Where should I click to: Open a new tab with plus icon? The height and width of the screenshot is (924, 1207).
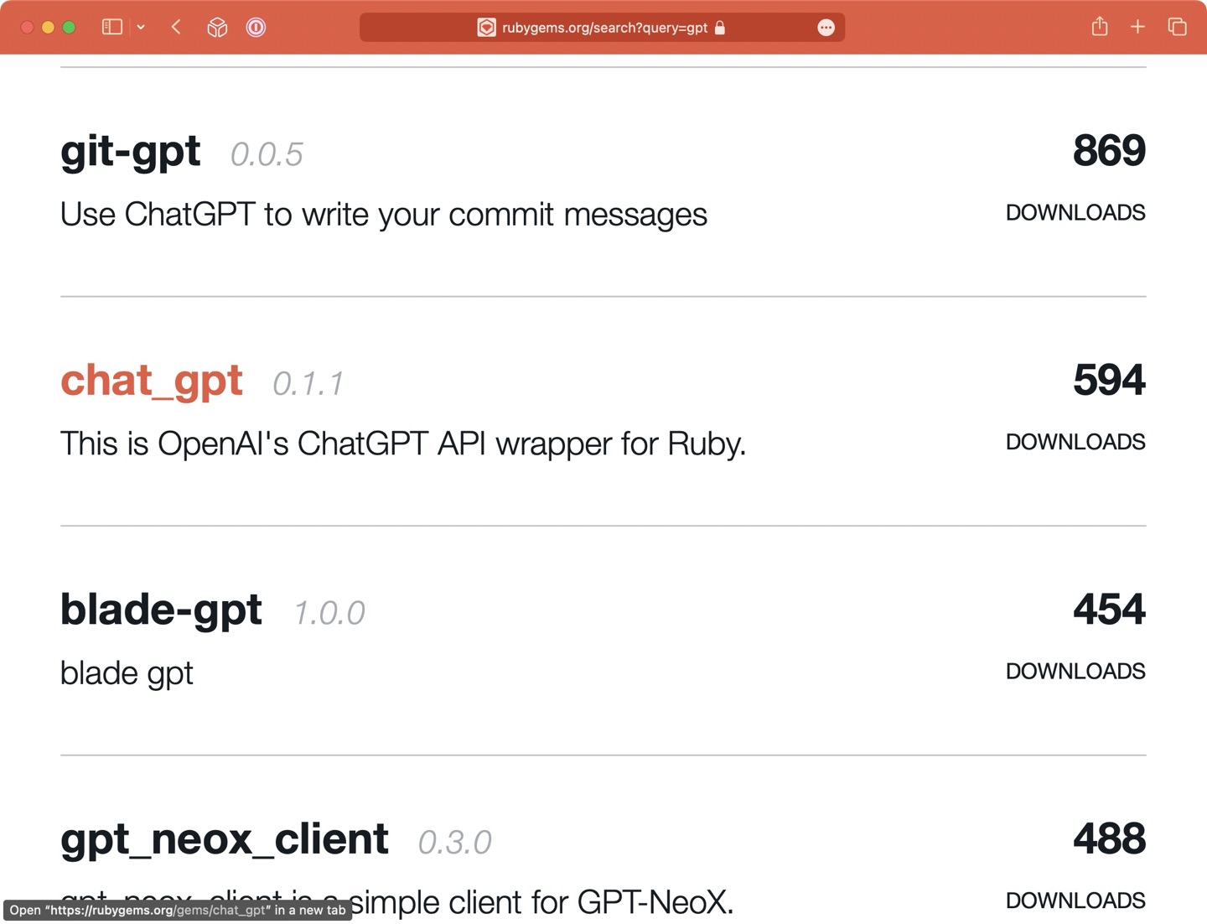1137,27
